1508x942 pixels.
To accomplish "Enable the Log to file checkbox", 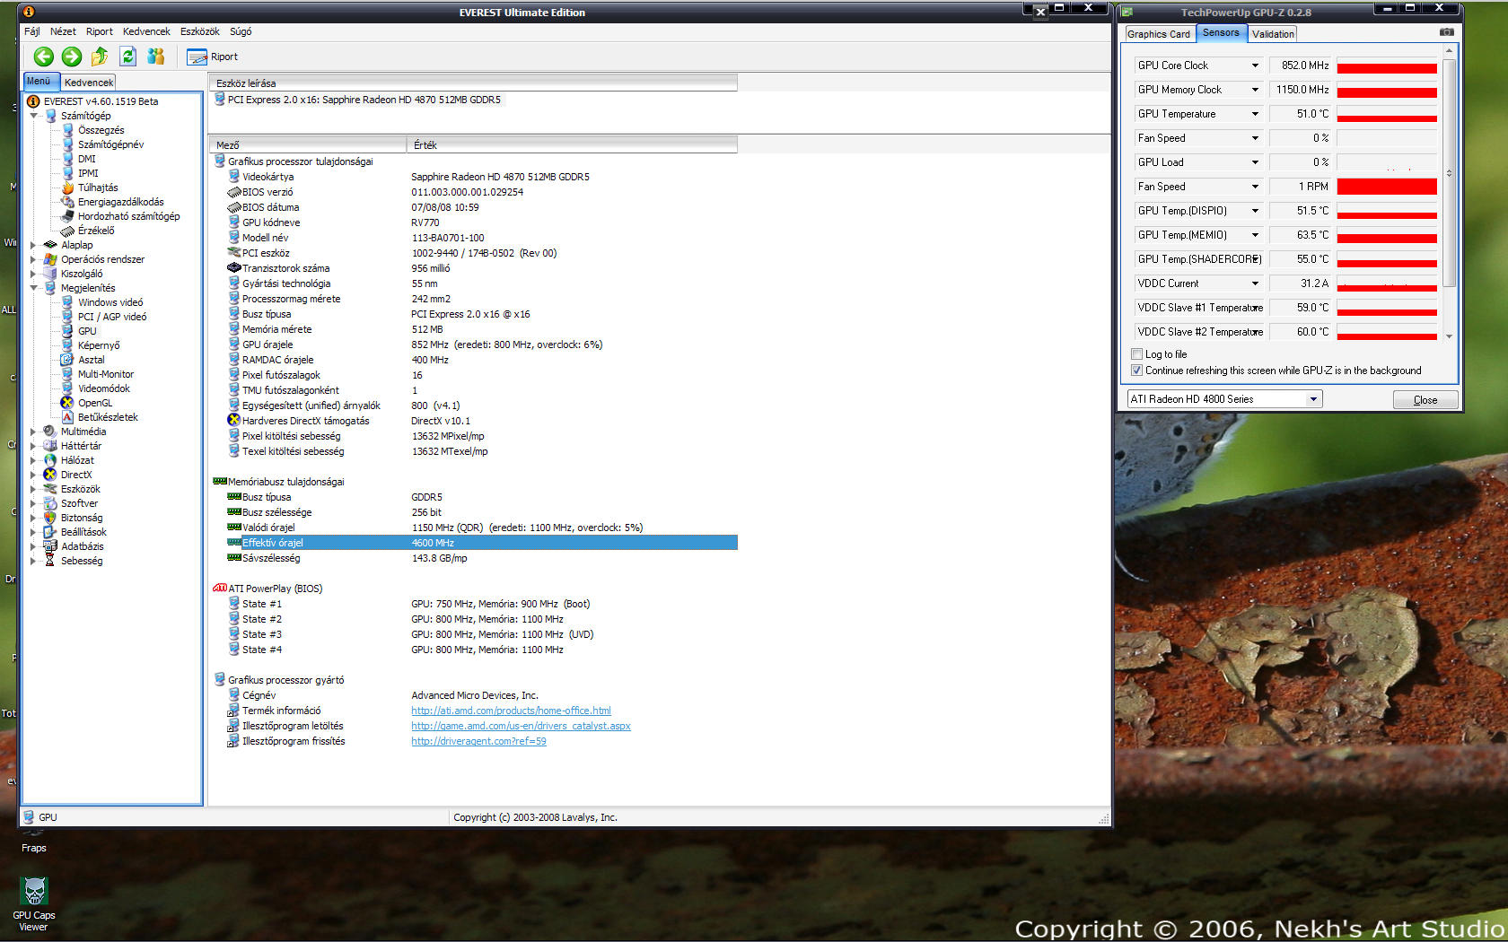I will click(1136, 354).
